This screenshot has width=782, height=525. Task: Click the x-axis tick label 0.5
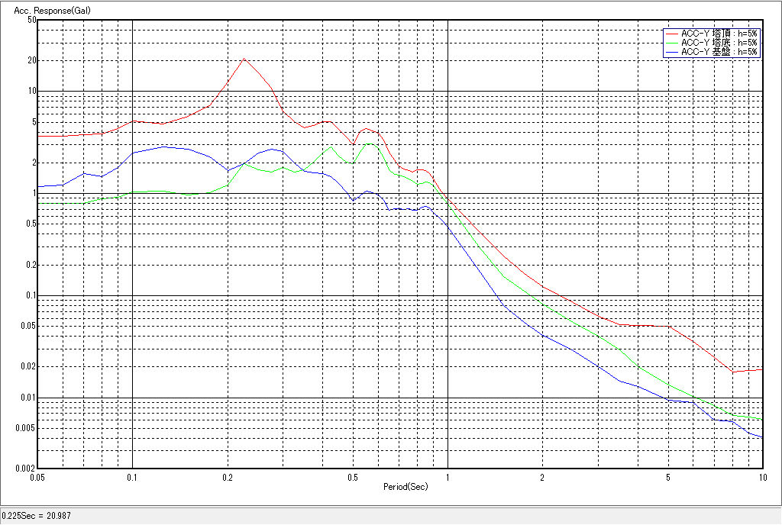[x=352, y=478]
